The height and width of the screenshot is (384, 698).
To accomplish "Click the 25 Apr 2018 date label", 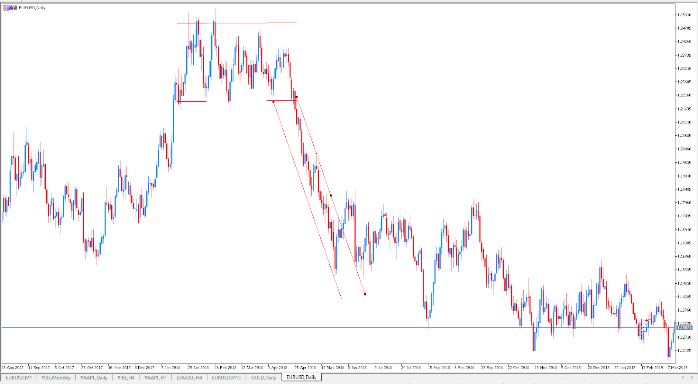I will click(305, 367).
